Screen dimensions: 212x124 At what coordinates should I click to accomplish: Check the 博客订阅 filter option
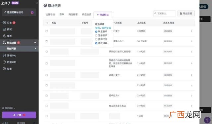point(96,39)
